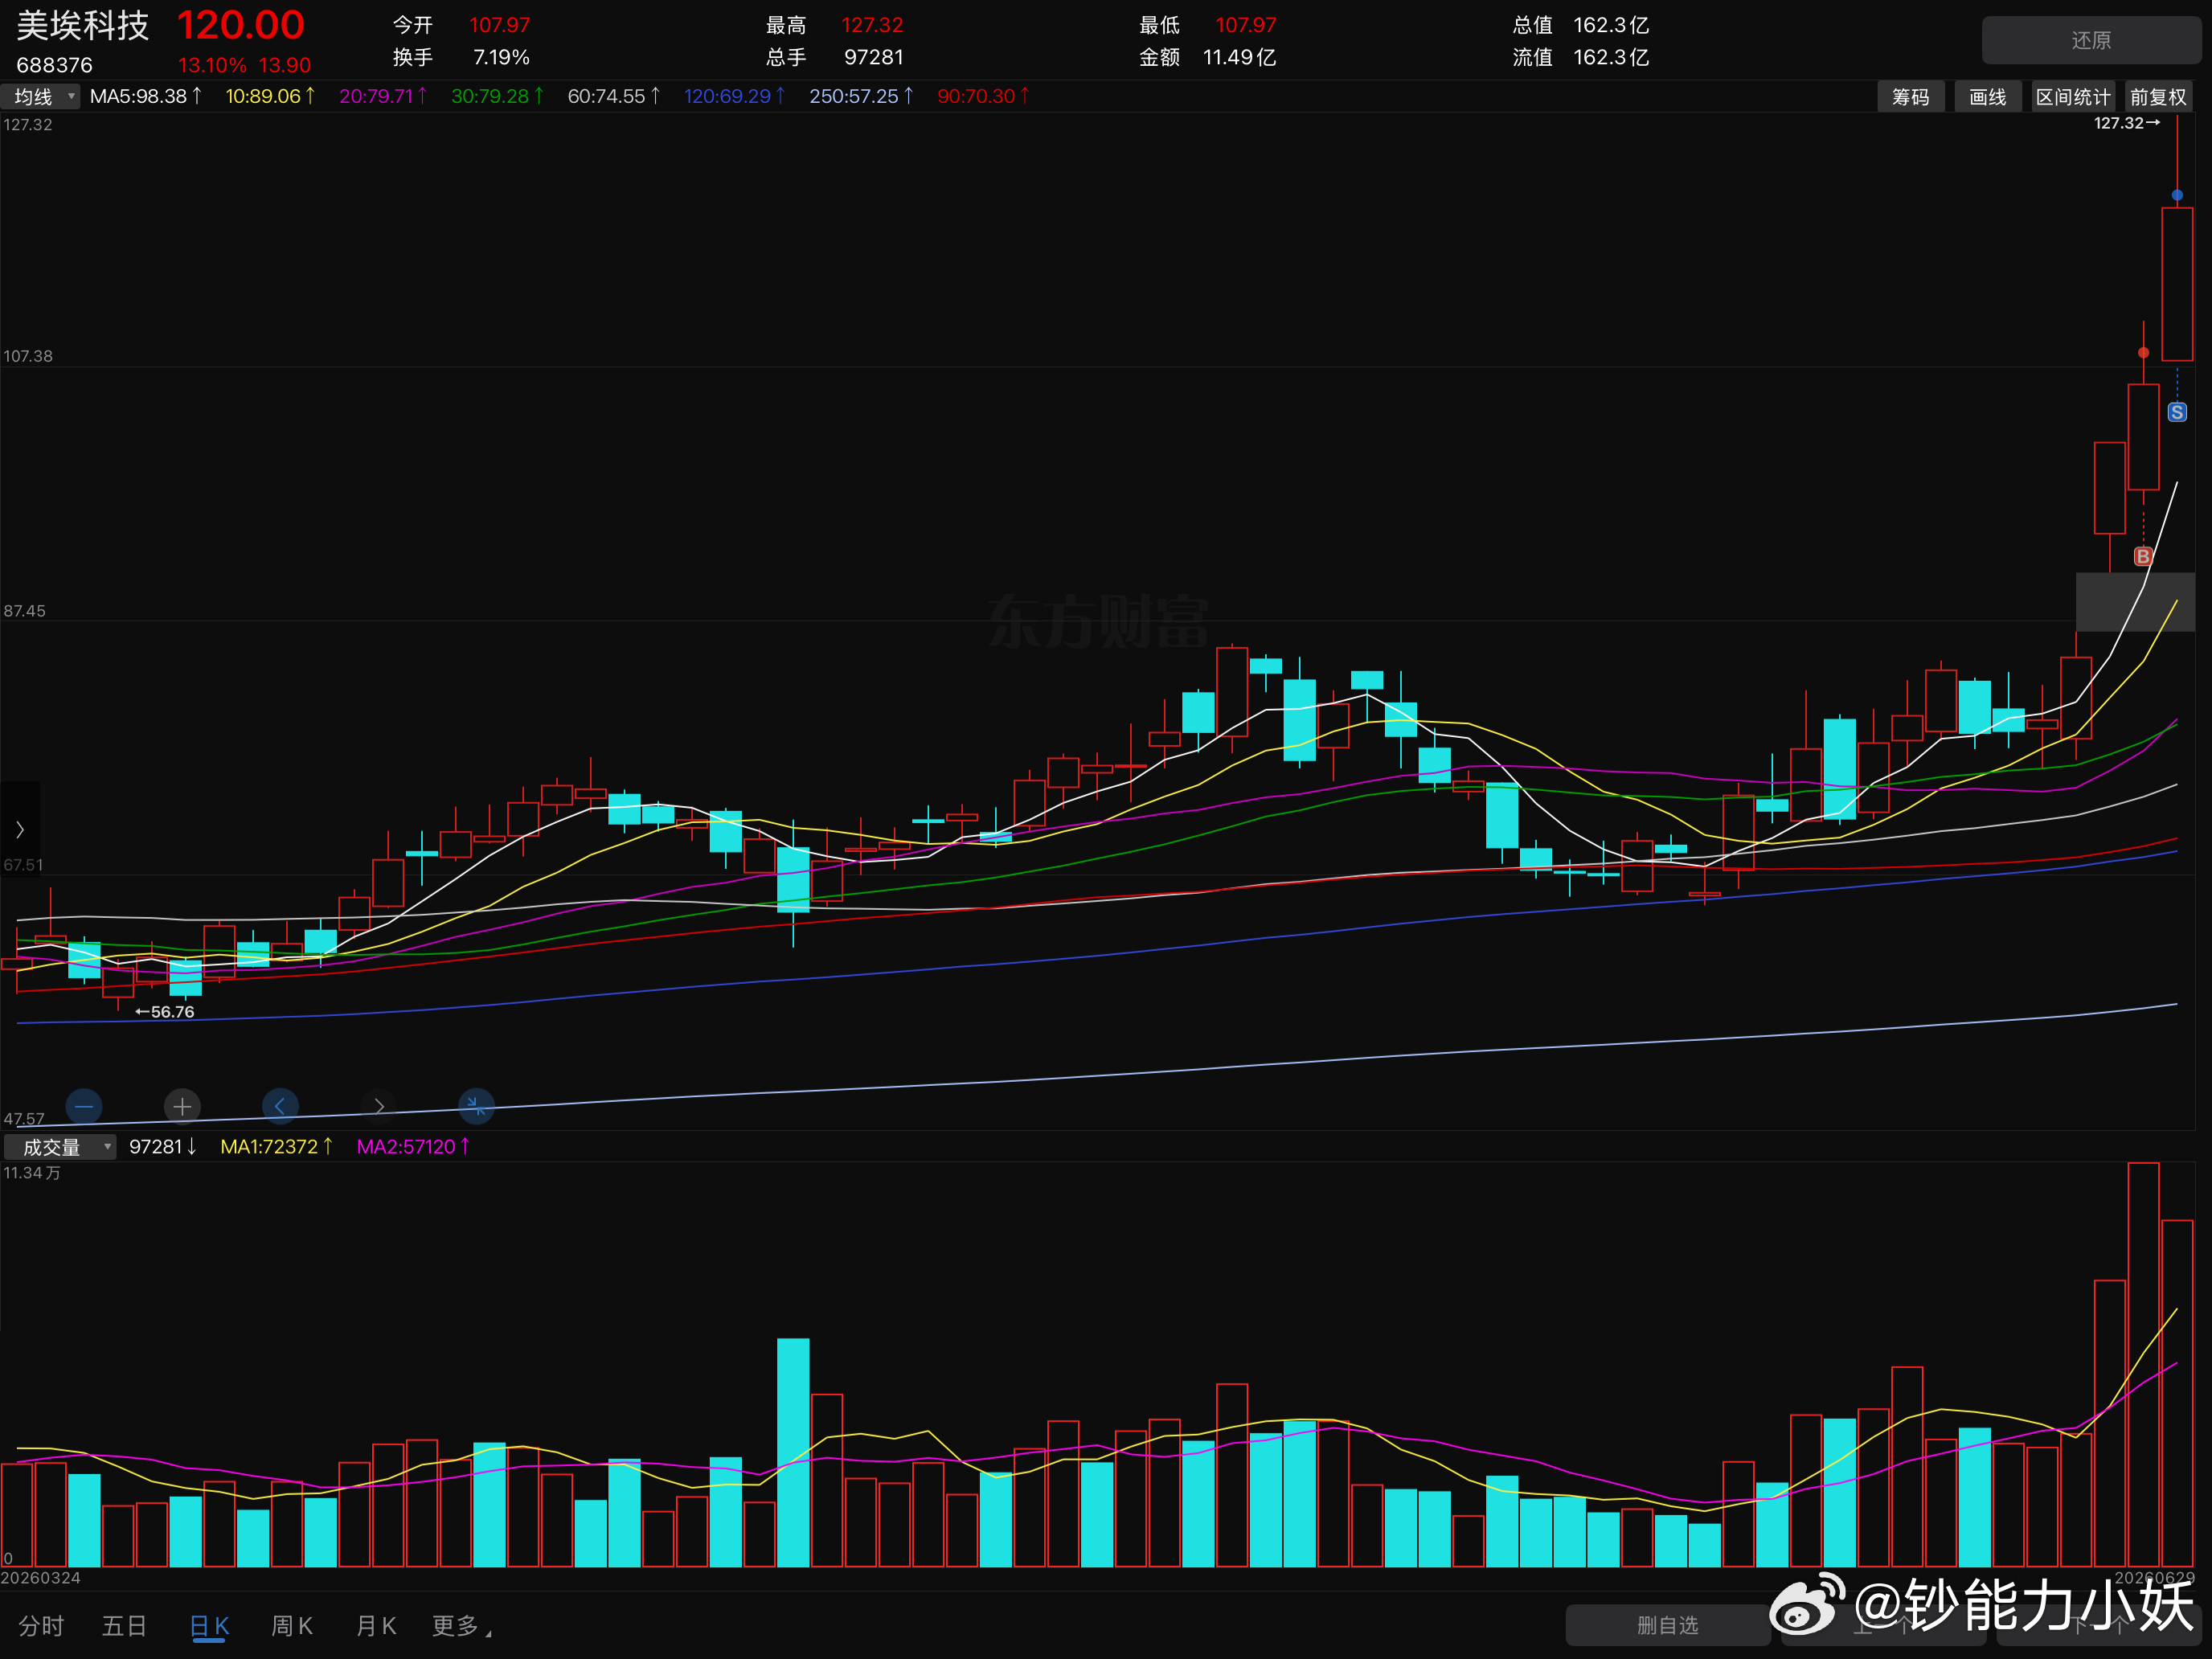Click the current price 120.00

(240, 25)
